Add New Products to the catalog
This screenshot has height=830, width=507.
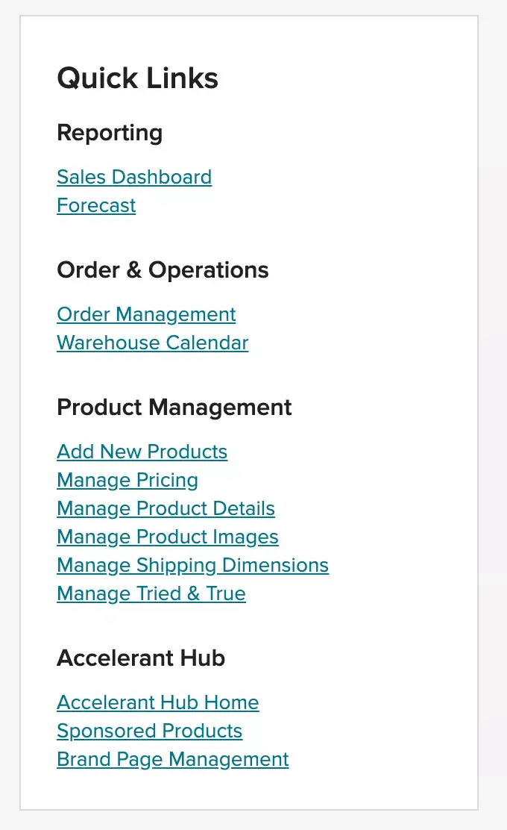click(142, 452)
